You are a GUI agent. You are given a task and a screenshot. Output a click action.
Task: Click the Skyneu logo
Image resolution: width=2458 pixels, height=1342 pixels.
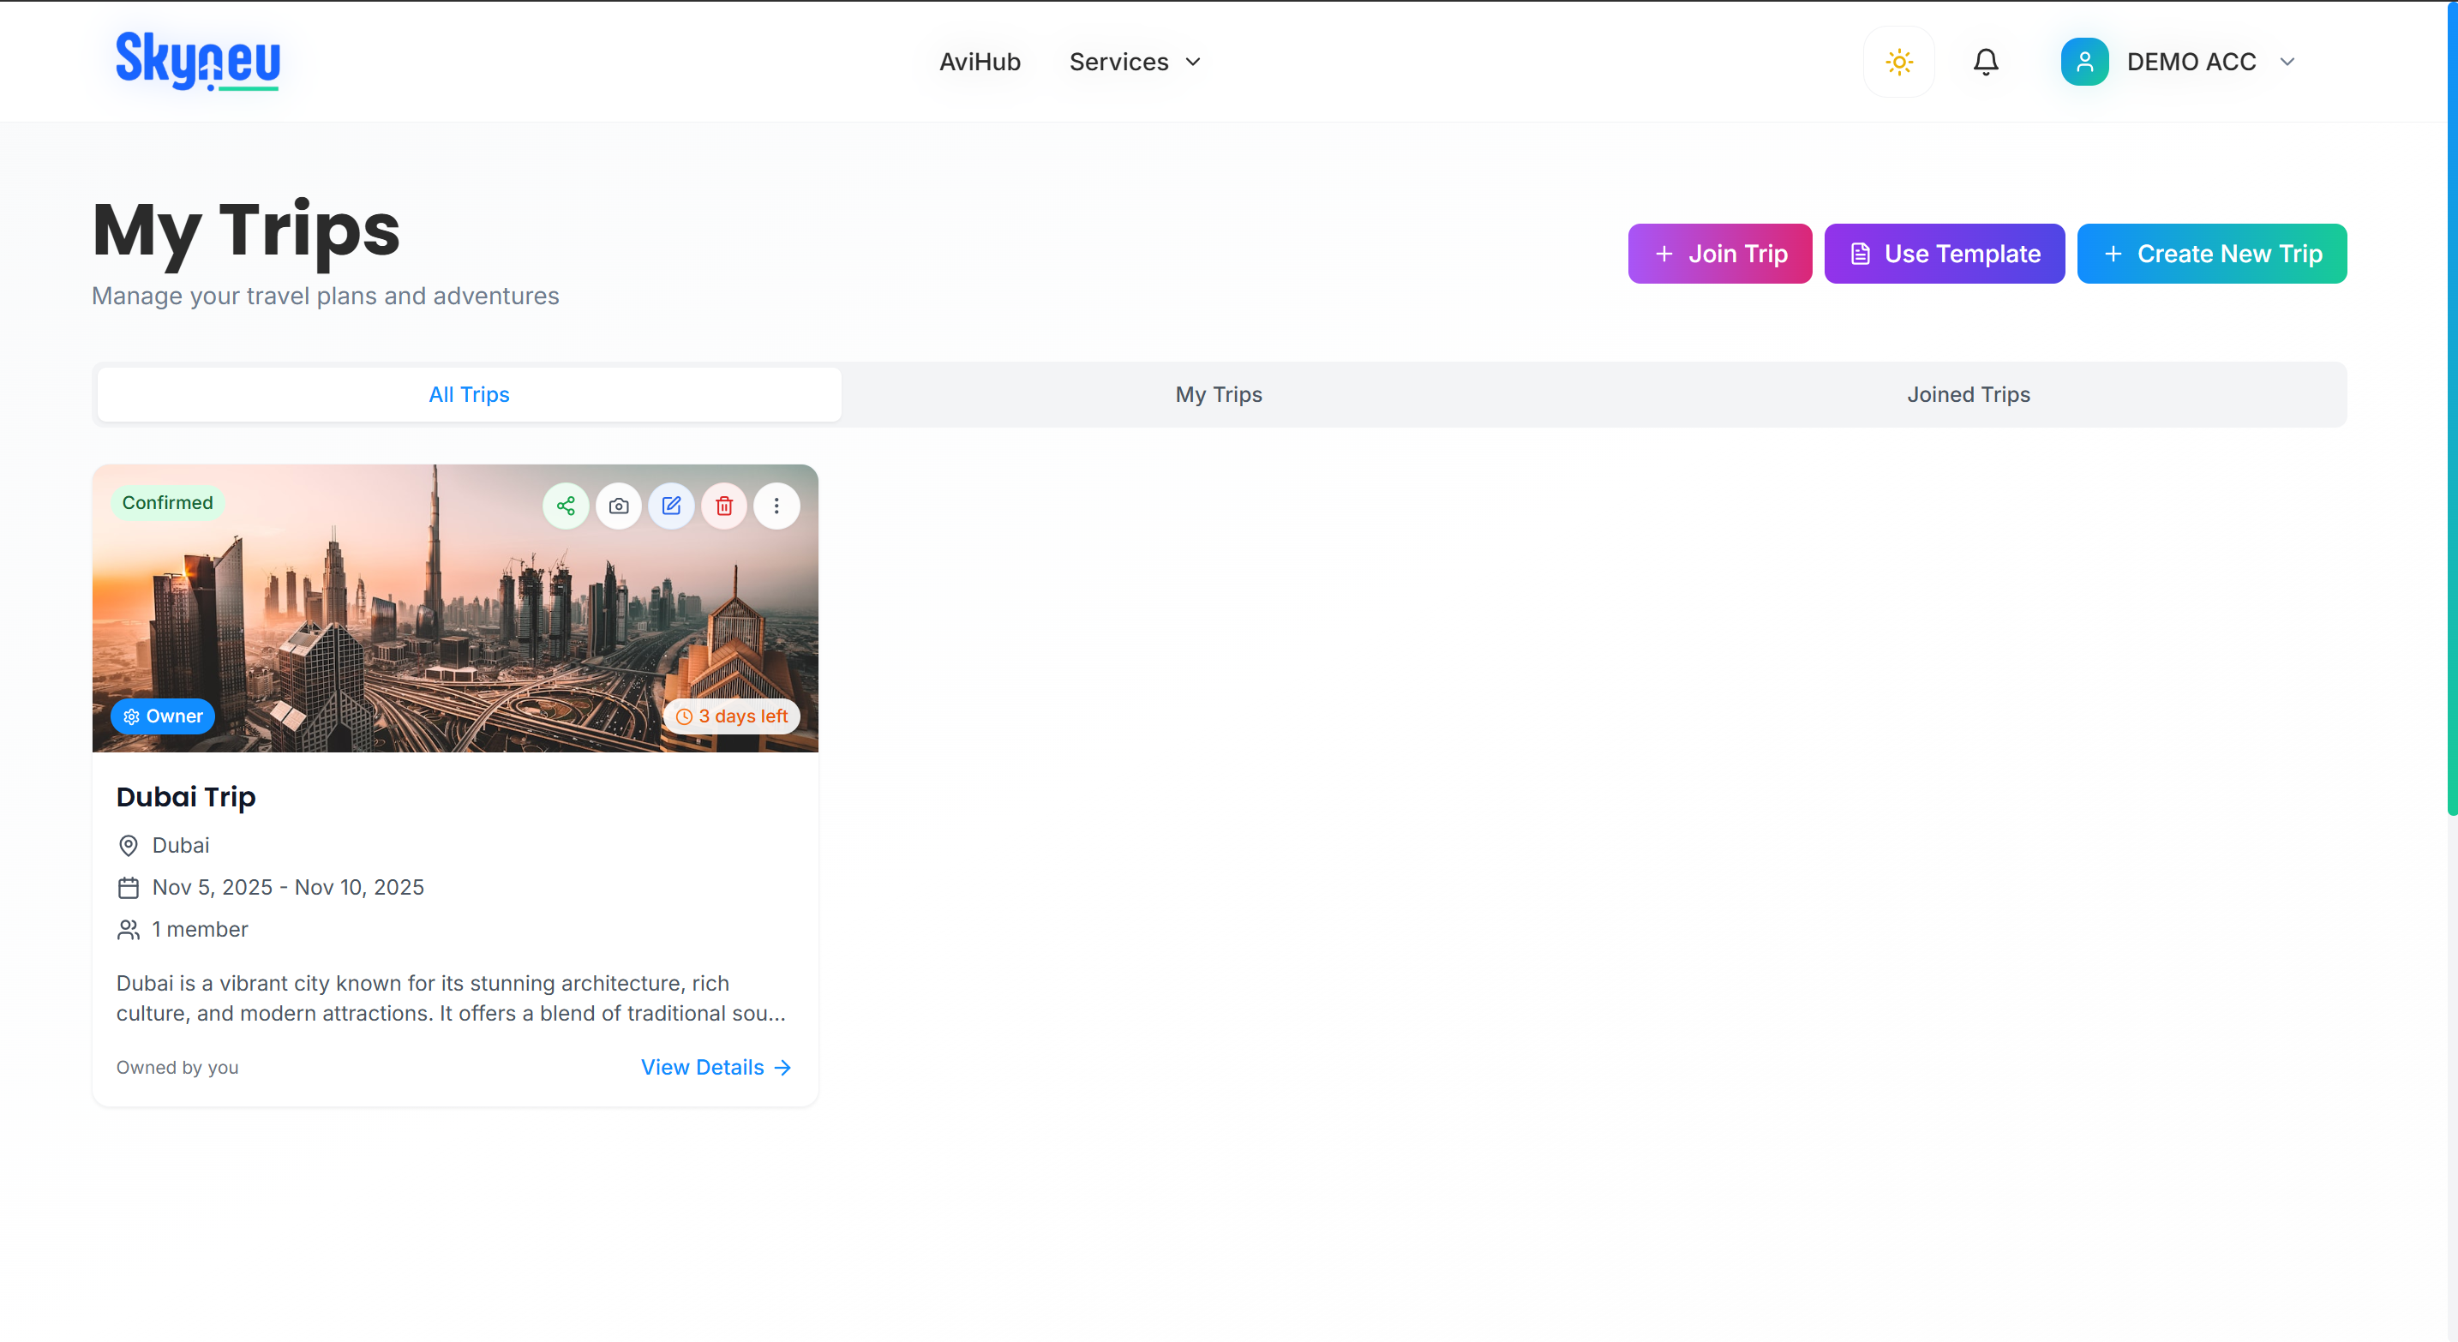point(197,61)
